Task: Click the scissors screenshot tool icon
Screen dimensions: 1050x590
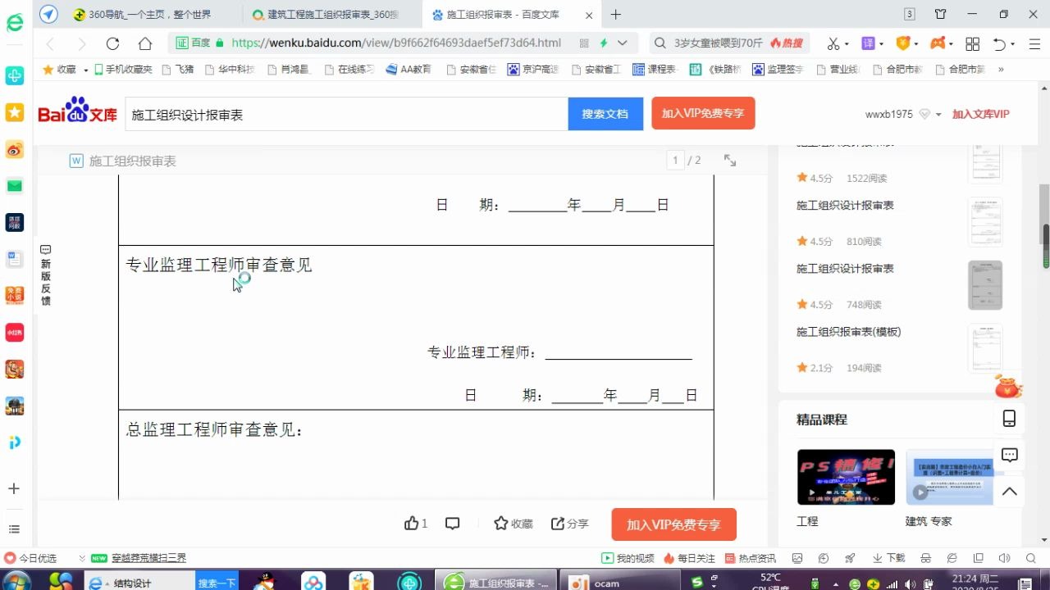Action: [x=833, y=43]
